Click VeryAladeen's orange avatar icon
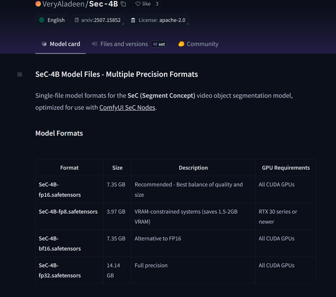The width and height of the screenshot is (336, 297). click(38, 4)
